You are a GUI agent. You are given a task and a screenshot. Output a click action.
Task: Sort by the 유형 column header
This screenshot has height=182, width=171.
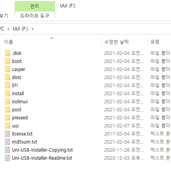click(155, 42)
